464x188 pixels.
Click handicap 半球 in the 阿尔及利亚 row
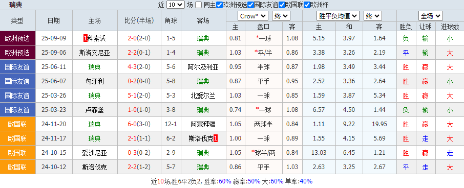263,67
